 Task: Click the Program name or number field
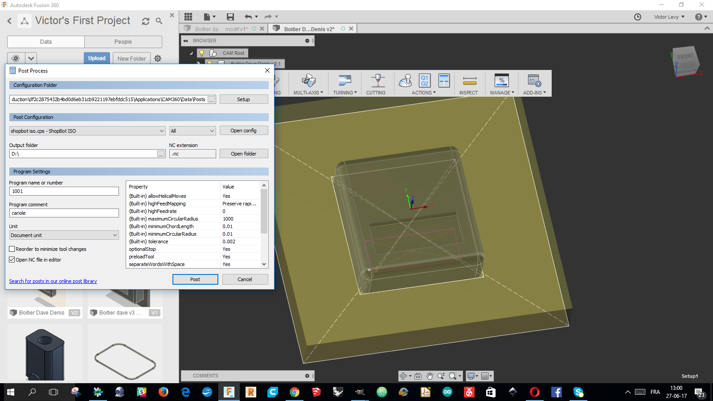coord(64,191)
